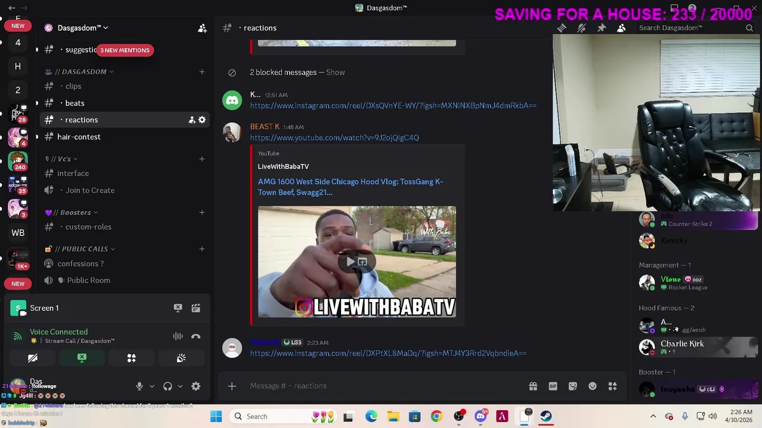Toggle noise suppression waveform icon

click(178, 336)
